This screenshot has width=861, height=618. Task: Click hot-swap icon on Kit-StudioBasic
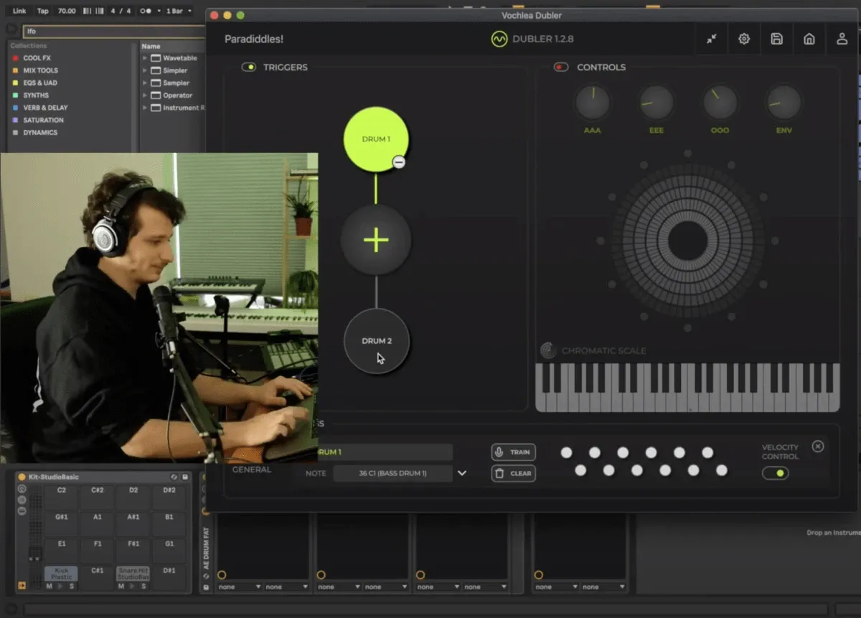pos(174,477)
